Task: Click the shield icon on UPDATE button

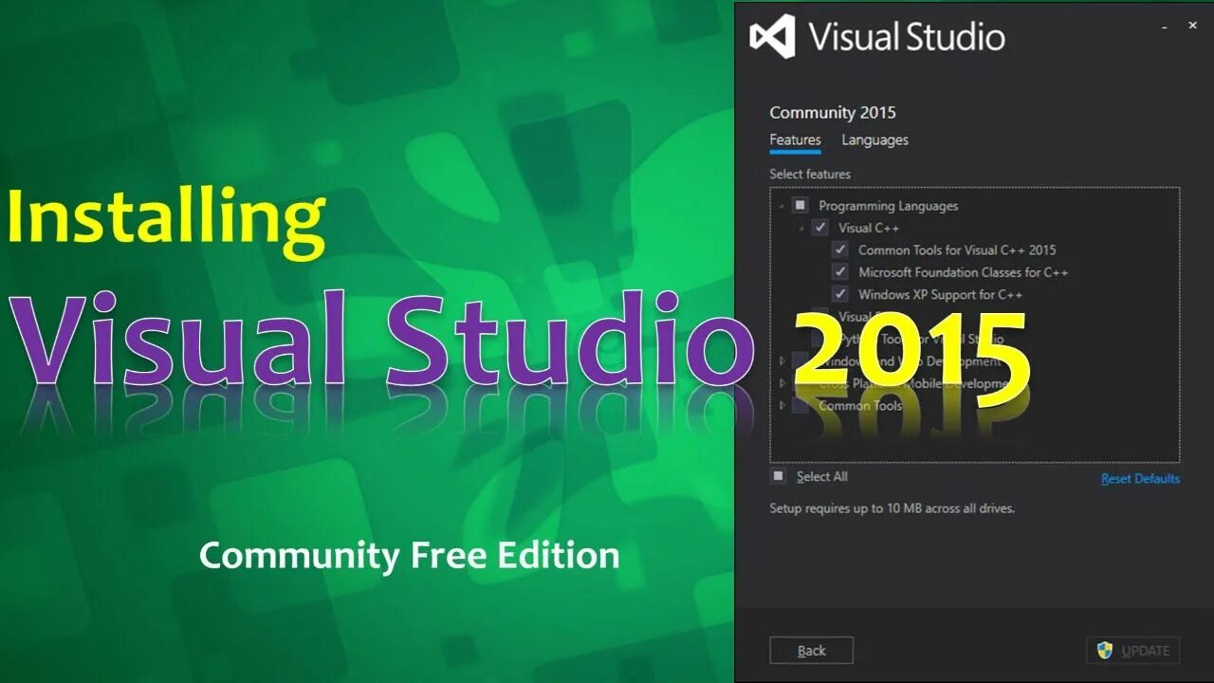Action: click(x=1105, y=651)
